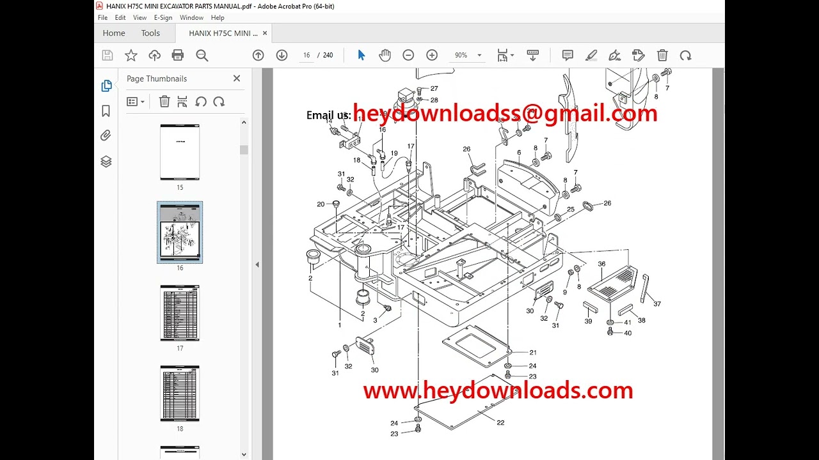Screen dimensions: 819x460
Task: Click thumbnail panel scroll down arrow
Action: tap(244, 454)
